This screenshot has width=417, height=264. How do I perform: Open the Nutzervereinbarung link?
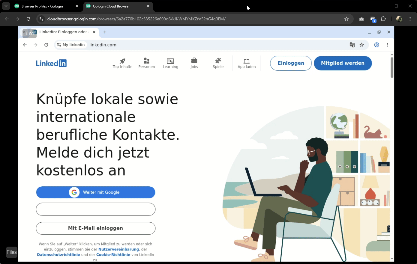[118, 249]
